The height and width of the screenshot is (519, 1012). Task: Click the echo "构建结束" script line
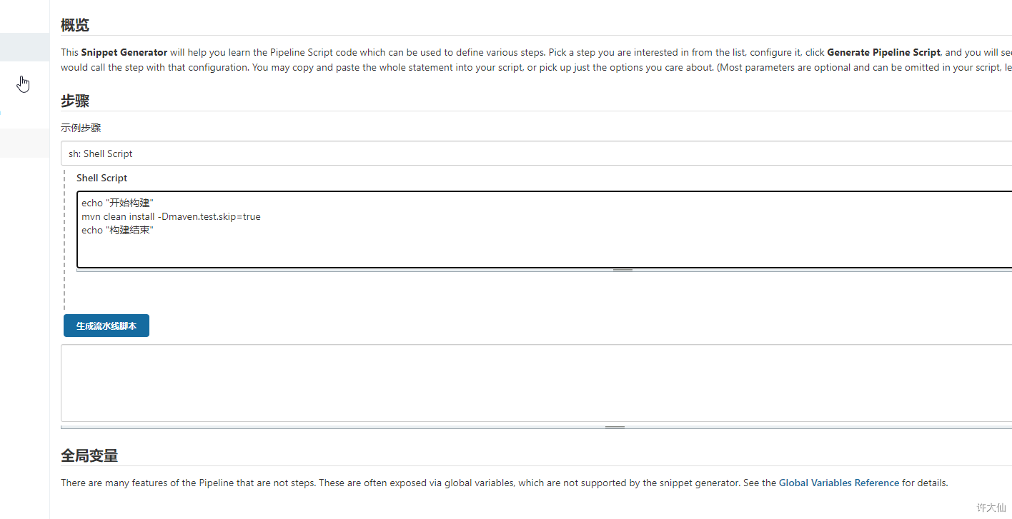(118, 230)
